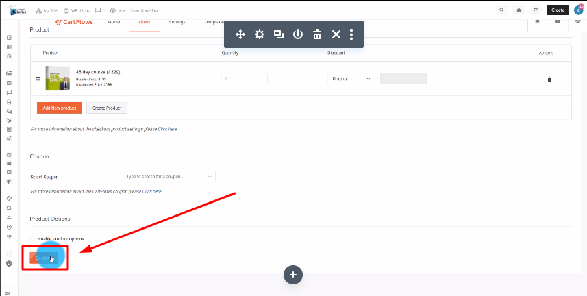
Task: Open settings gear in floating toolbar
Action: pyautogui.click(x=260, y=34)
